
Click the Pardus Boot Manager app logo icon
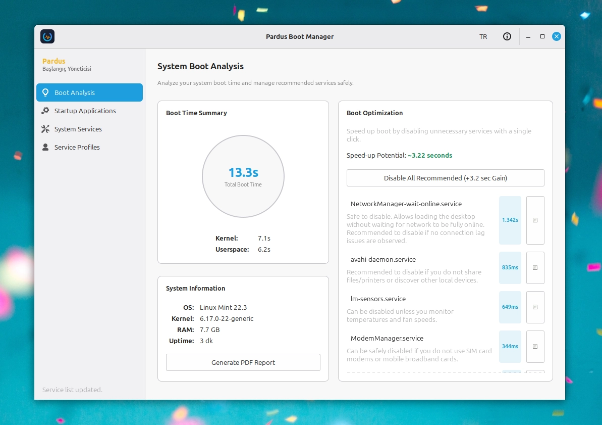point(47,36)
